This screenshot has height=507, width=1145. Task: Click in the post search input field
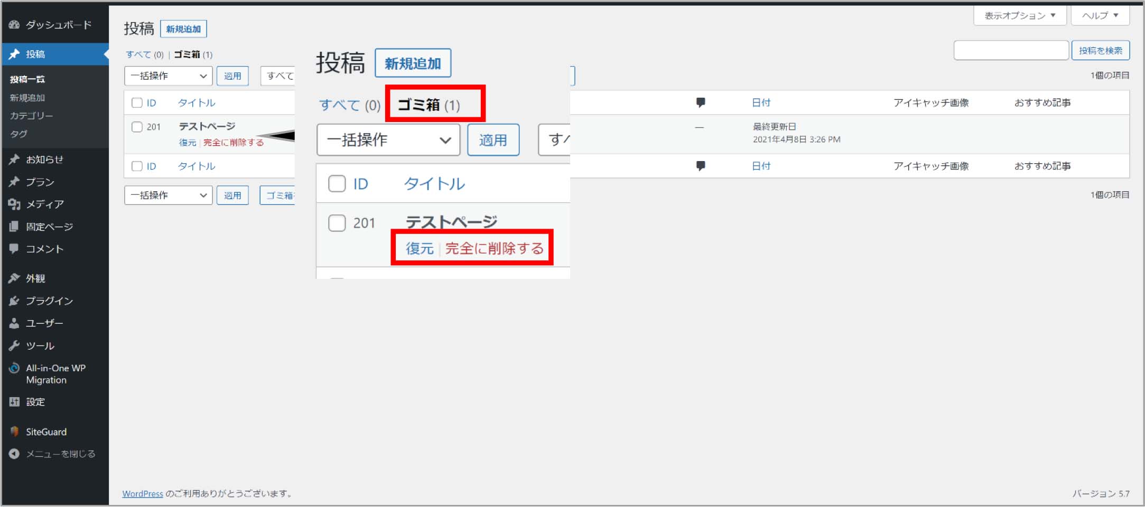pos(1011,51)
